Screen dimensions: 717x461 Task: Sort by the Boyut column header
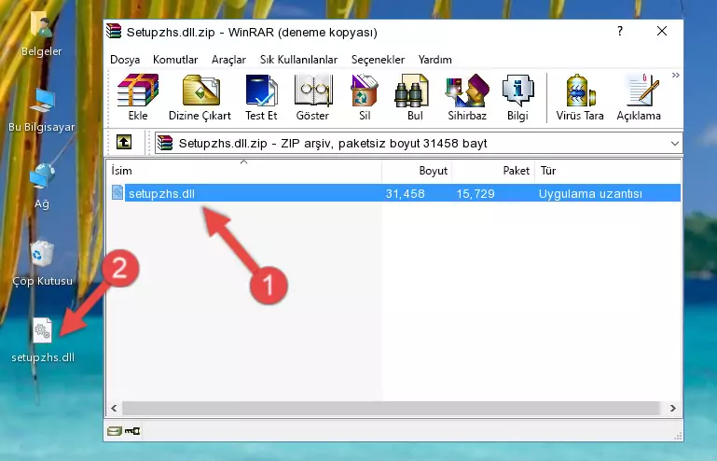coord(417,171)
